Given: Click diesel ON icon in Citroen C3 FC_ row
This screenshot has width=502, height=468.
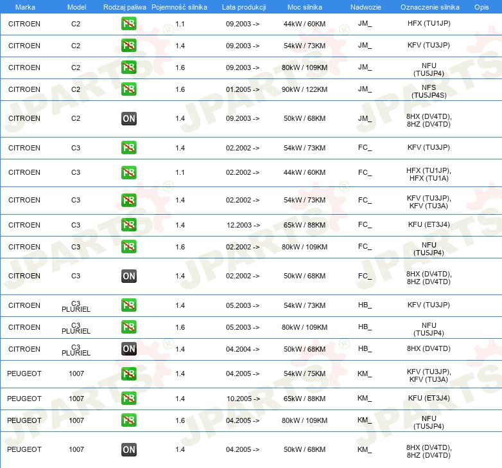Looking at the screenshot, I should click(128, 276).
